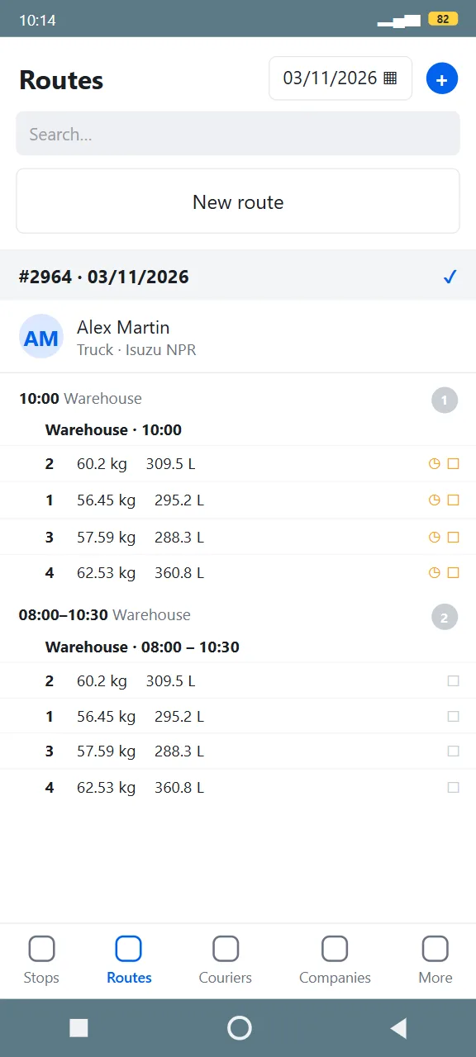Click the 10:14 status bar clock
Screen dimensions: 476x1057
(37, 20)
